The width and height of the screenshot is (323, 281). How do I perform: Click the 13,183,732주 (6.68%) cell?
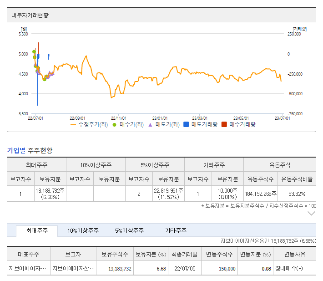coord(50,194)
